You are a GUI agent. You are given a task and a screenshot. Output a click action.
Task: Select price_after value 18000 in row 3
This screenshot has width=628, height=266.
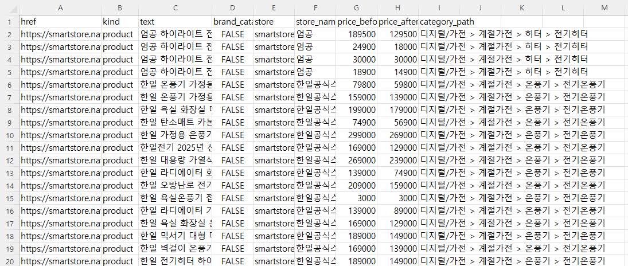pos(397,47)
